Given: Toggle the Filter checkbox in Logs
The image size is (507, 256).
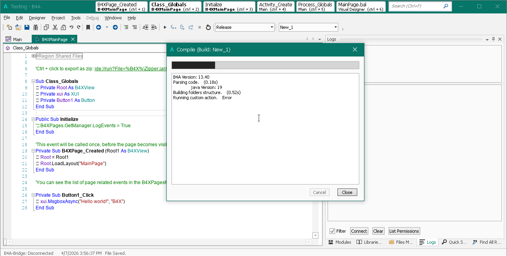Looking at the screenshot, I should (x=332, y=231).
